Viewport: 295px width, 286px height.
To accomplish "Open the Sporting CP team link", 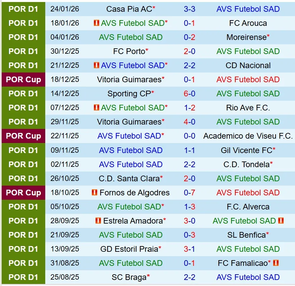I will click(x=129, y=94).
